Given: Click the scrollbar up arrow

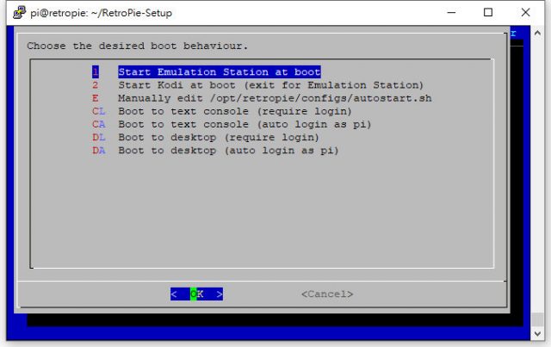Looking at the screenshot, I should click(537, 33).
